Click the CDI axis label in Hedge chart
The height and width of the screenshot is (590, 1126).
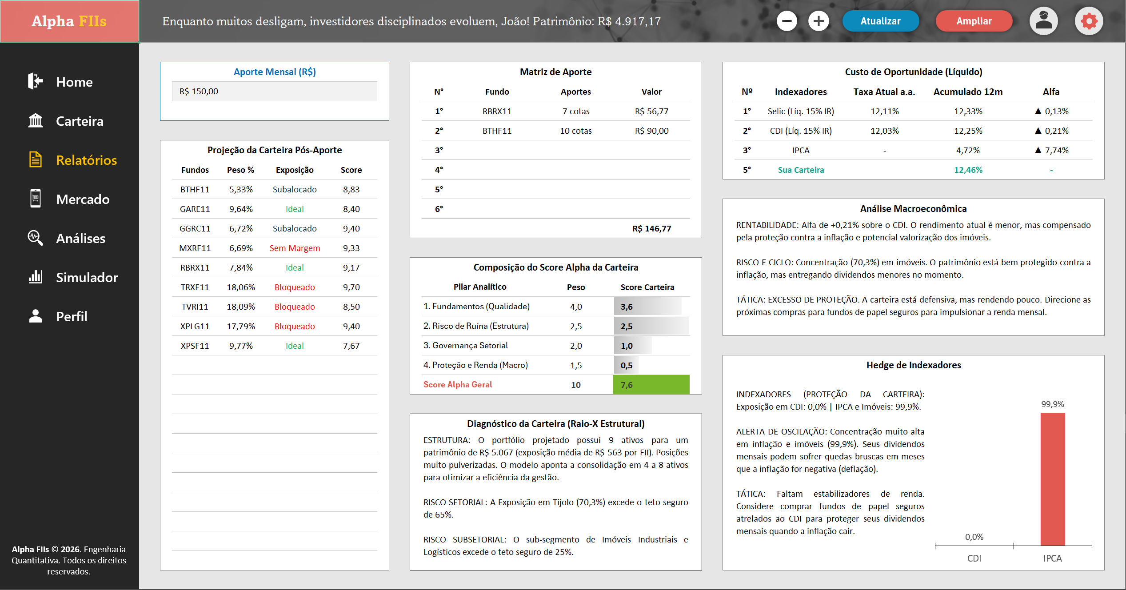pos(974,558)
